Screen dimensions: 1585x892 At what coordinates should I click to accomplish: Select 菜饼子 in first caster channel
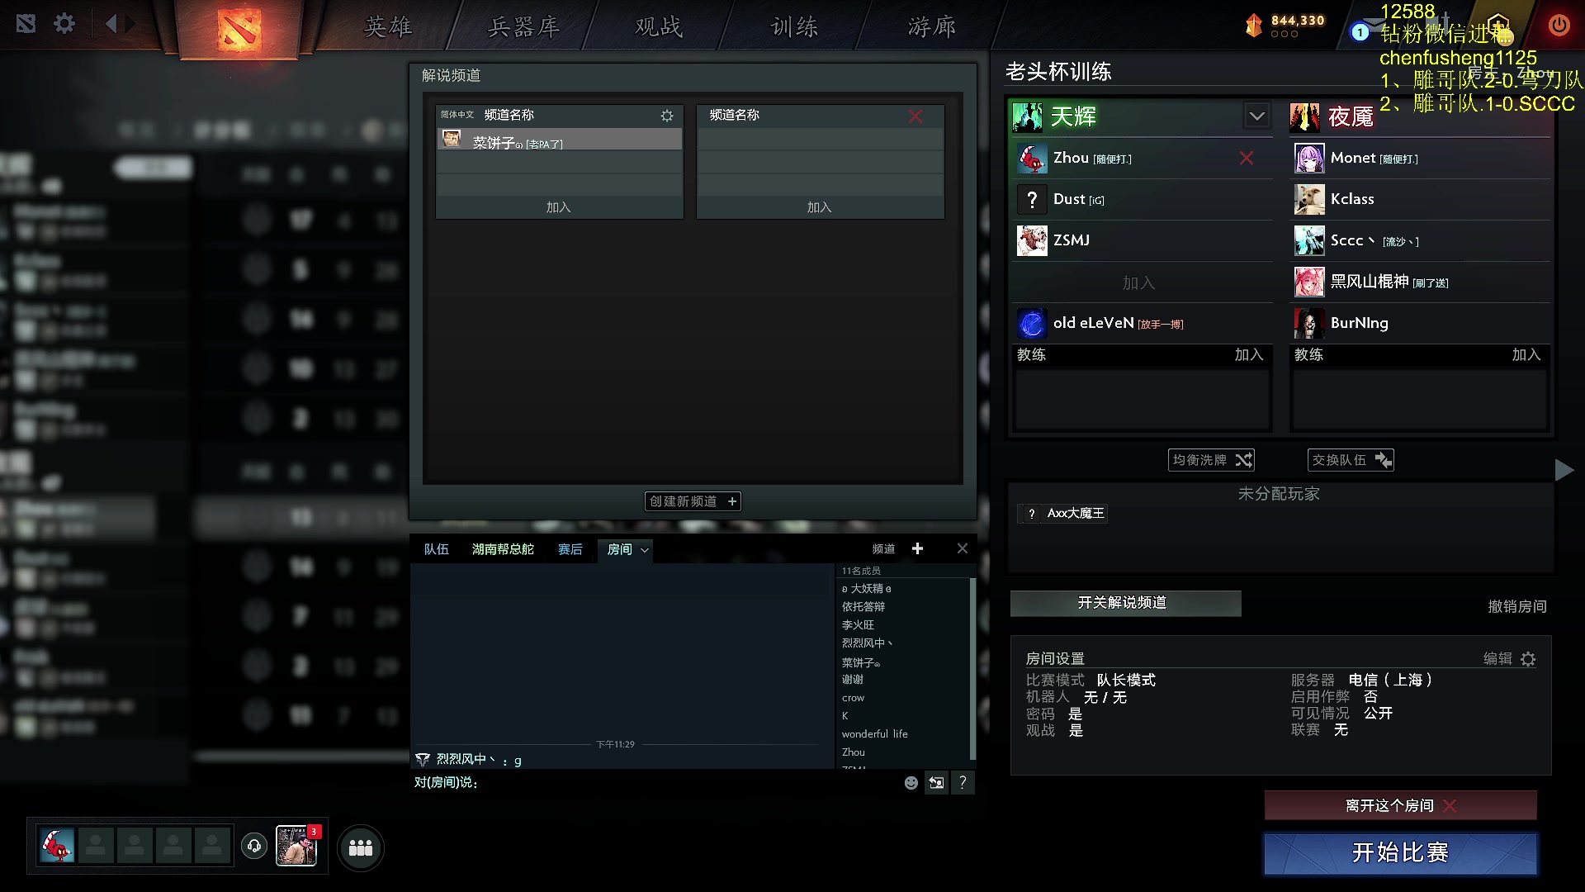pyautogui.click(x=559, y=140)
